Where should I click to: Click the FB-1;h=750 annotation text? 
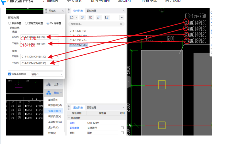coord(195,16)
